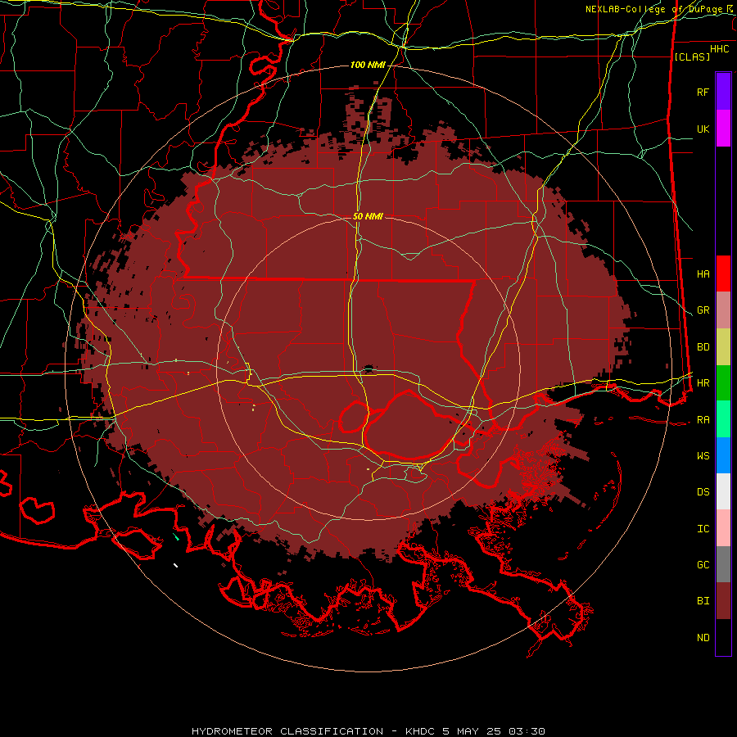Image resolution: width=737 pixels, height=737 pixels.
Task: Click the "UK" legend label
Action: [x=703, y=129]
